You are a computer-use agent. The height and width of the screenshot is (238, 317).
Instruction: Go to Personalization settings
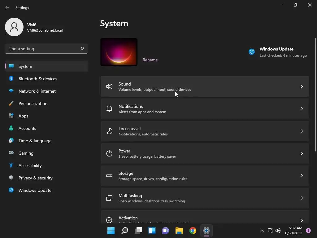click(x=46, y=104)
